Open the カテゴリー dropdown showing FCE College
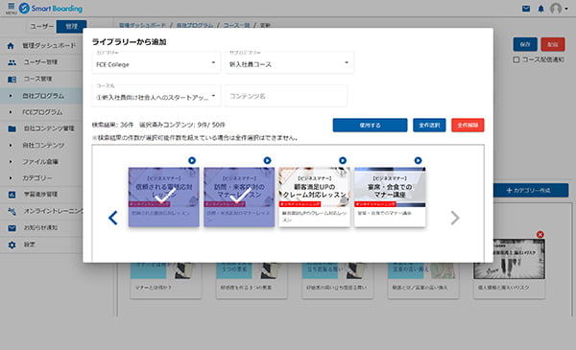576x350 pixels. [x=156, y=62]
